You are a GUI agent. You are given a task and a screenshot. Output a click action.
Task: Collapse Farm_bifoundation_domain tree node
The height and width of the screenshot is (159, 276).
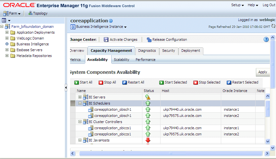[x=2, y=27]
